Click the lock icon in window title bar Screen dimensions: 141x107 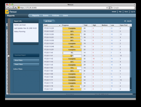(x=134, y=5)
